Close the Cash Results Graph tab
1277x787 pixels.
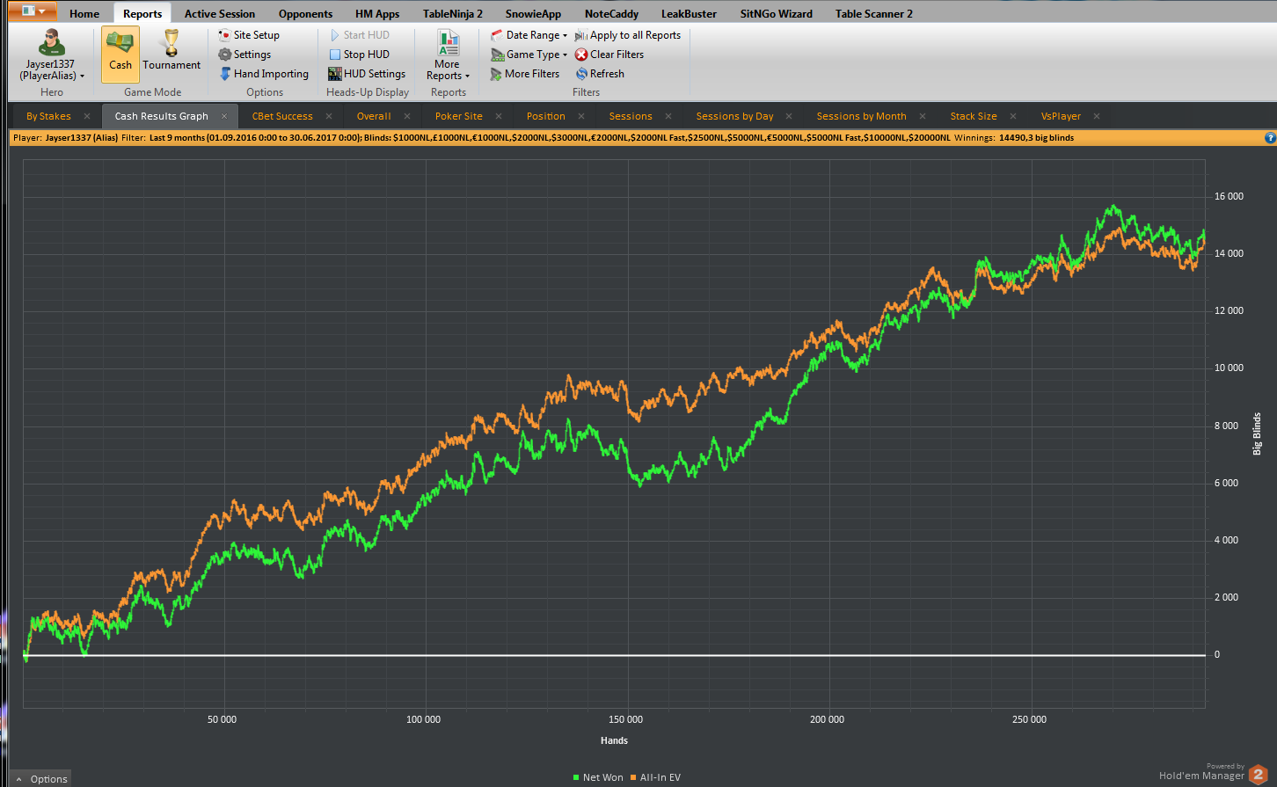coord(224,116)
